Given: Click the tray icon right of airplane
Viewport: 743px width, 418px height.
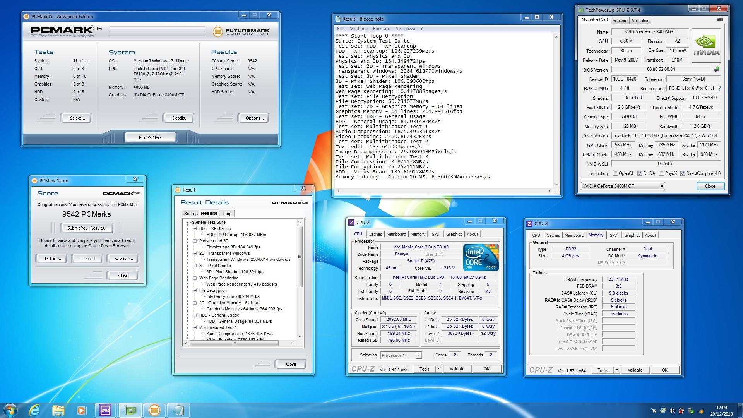Looking at the screenshot, I should click(x=663, y=411).
